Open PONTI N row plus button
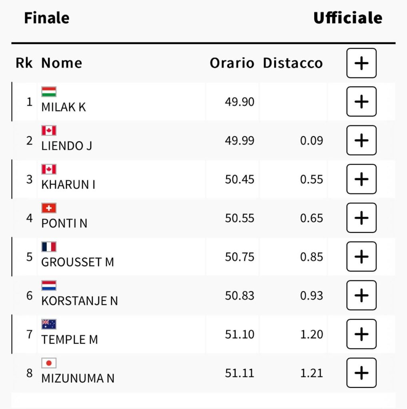Viewport: 407px width, 409px height. (x=361, y=218)
